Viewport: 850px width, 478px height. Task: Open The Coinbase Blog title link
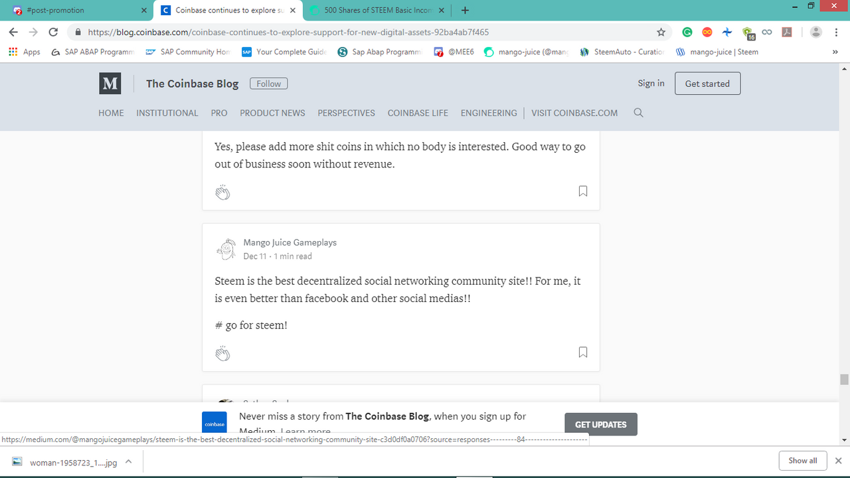(x=192, y=83)
